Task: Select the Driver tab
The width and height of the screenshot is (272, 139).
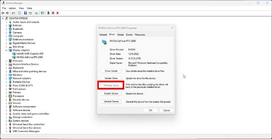Action: pyautogui.click(x=112, y=34)
